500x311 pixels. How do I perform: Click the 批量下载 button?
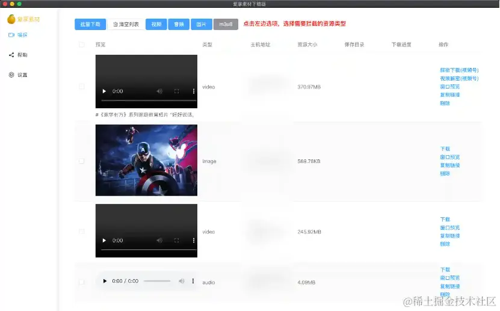click(x=90, y=24)
